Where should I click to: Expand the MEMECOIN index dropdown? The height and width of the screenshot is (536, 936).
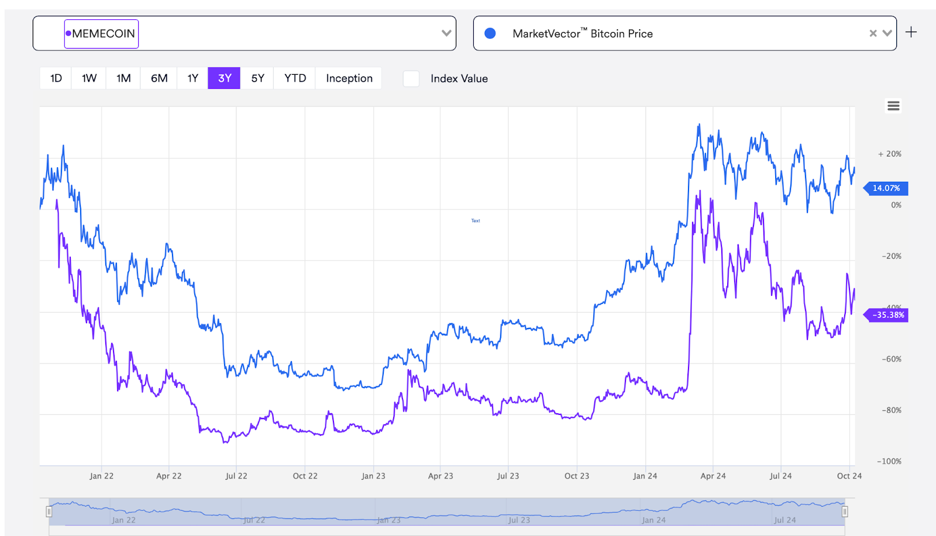pos(446,33)
